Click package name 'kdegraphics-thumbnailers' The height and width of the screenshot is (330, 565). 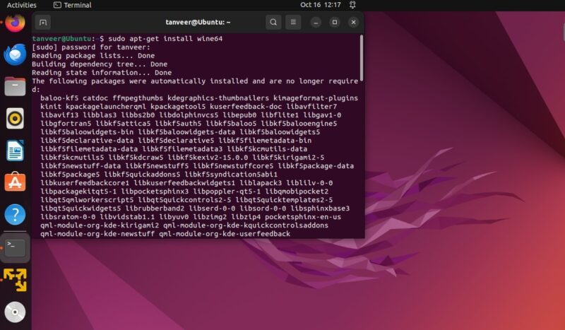218,98
